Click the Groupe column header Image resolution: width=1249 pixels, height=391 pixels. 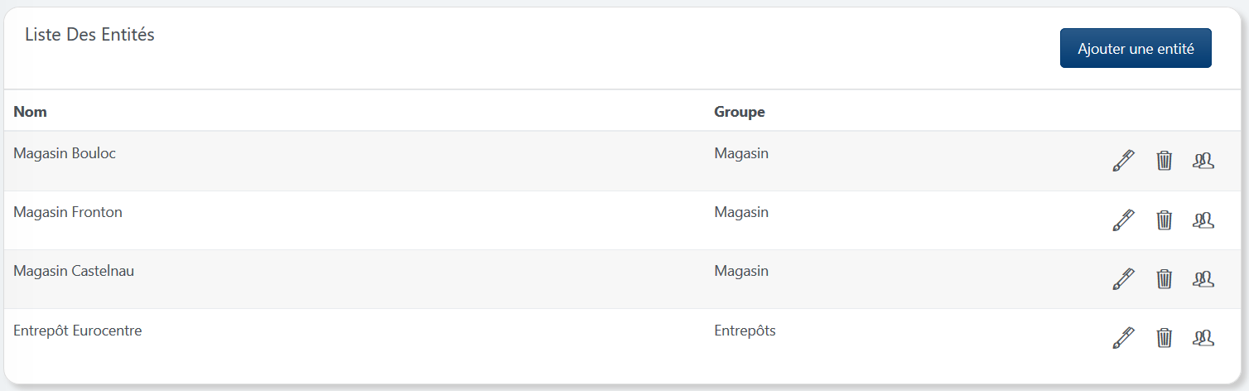tap(739, 112)
